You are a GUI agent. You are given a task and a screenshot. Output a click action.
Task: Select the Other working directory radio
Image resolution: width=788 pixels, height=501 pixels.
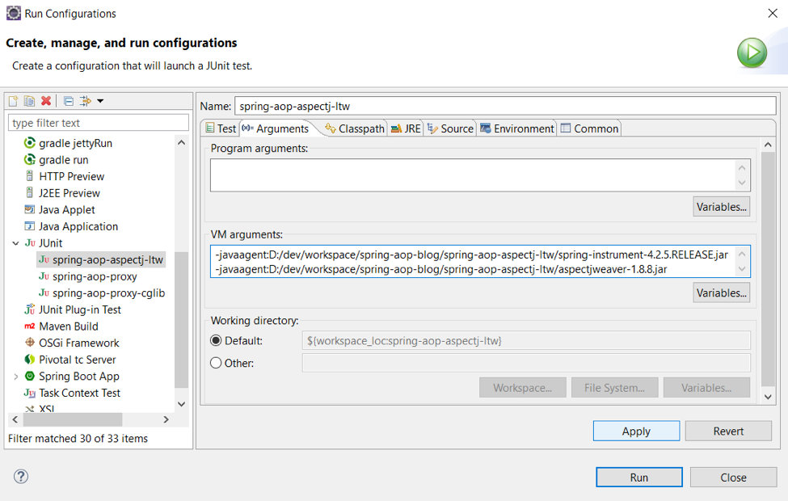(216, 363)
